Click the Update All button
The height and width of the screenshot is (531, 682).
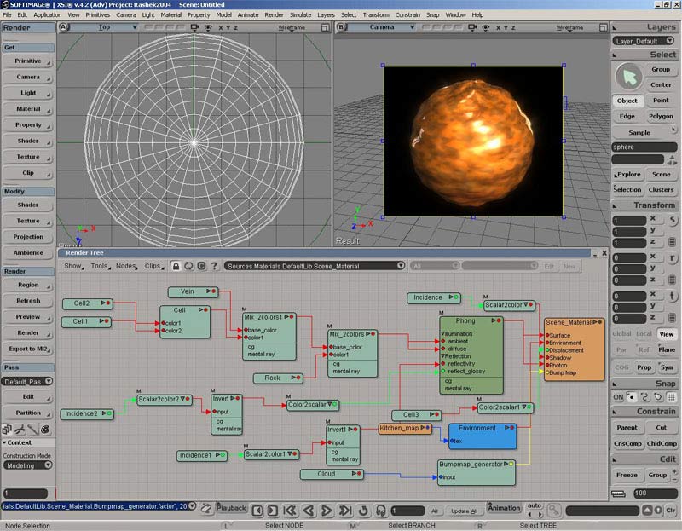pos(464,511)
